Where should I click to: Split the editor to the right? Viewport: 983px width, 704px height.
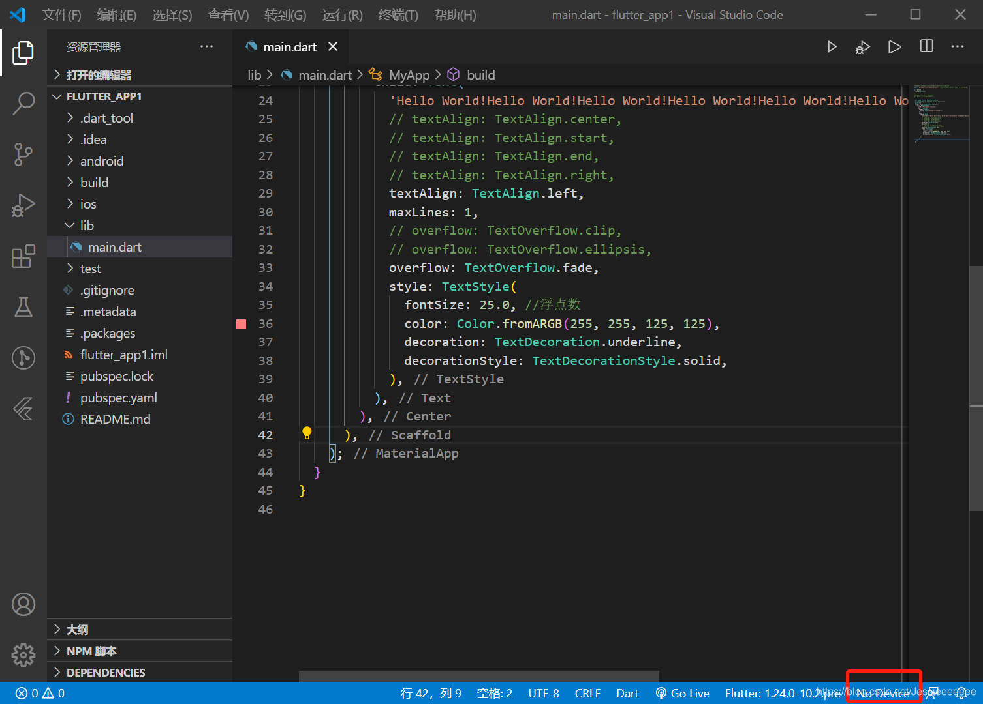(926, 46)
